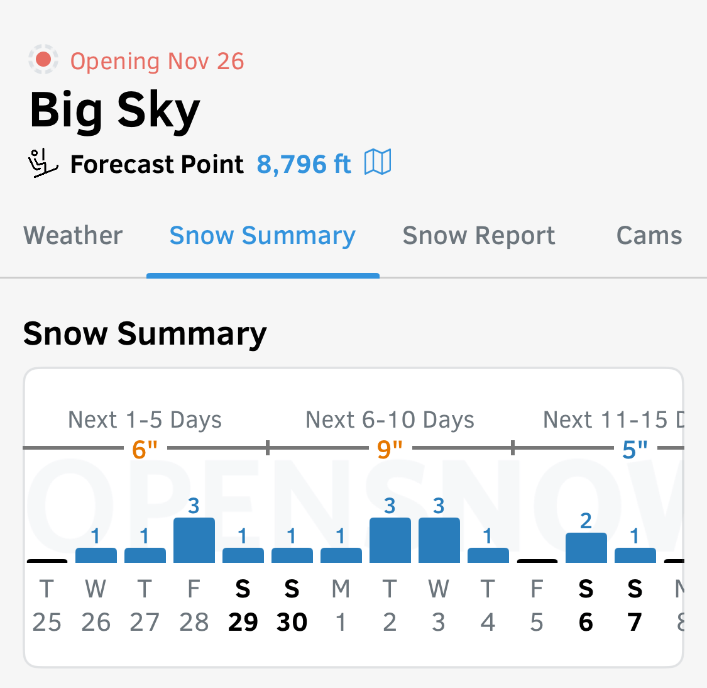Screen dimensions: 707x688
Task: Tap the 9" snowfall total
Action: pyautogui.click(x=390, y=450)
